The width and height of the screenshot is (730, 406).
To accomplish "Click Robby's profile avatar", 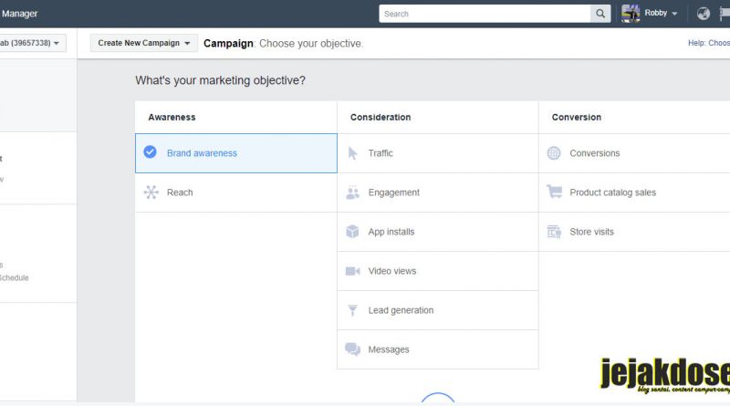I will point(631,14).
